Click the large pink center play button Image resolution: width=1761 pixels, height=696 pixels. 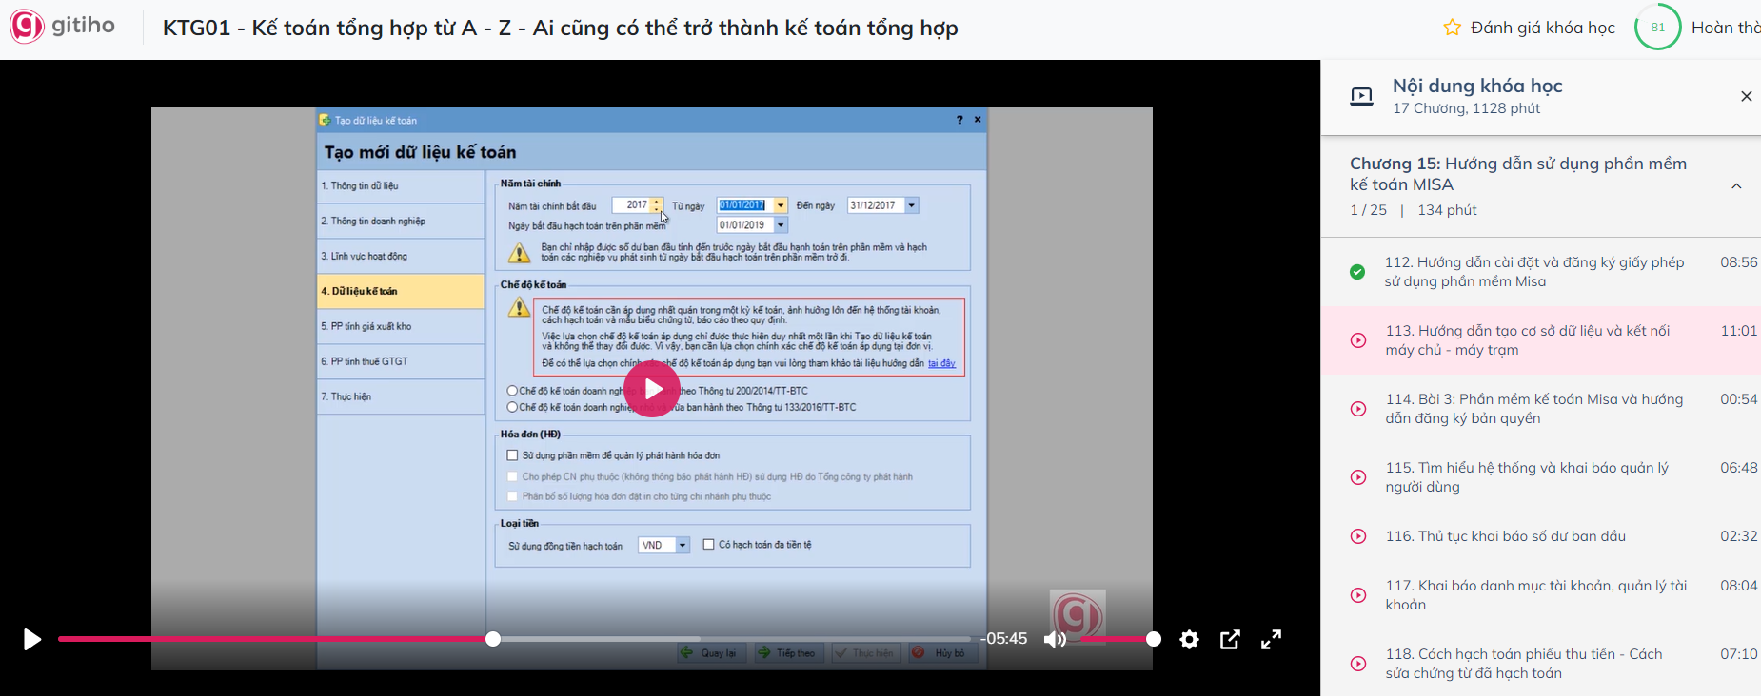click(652, 389)
